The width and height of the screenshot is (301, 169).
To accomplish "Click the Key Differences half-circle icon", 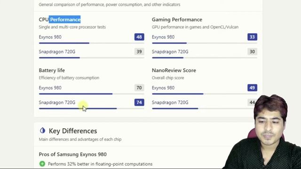I will 42,131.
